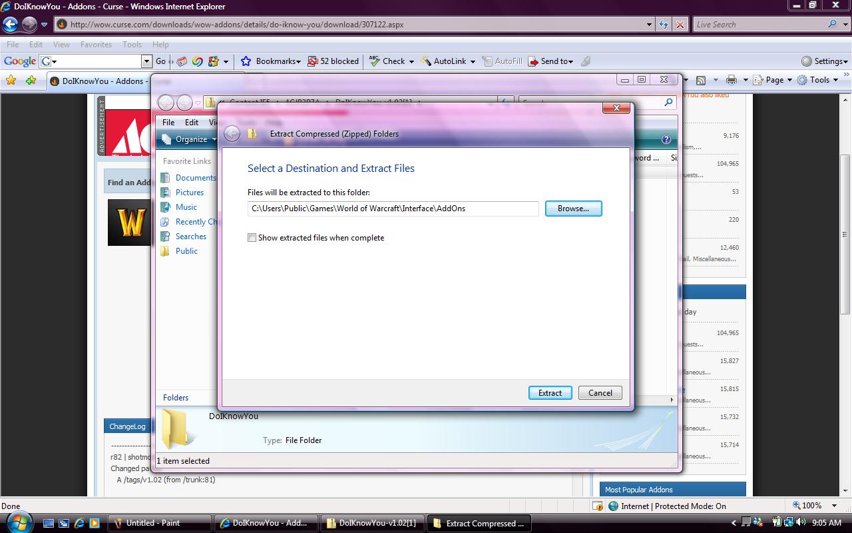Click the 52 blocked popup blocker
The height and width of the screenshot is (533, 852).
[333, 61]
